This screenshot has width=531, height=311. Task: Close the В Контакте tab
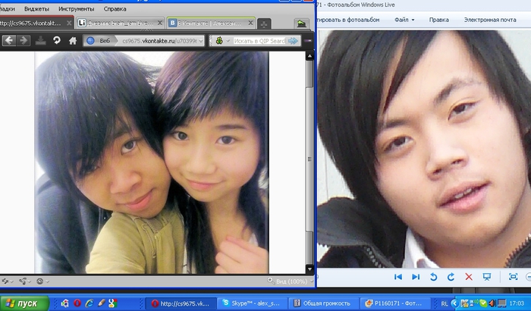(x=250, y=23)
